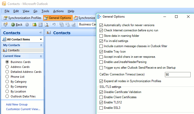Check Enable SSL3 option

[101, 108]
